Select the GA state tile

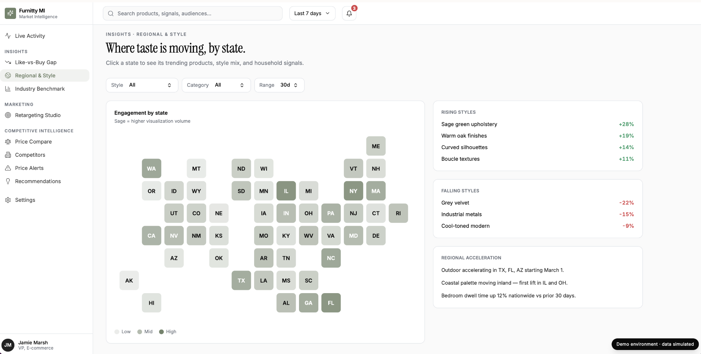[309, 303]
